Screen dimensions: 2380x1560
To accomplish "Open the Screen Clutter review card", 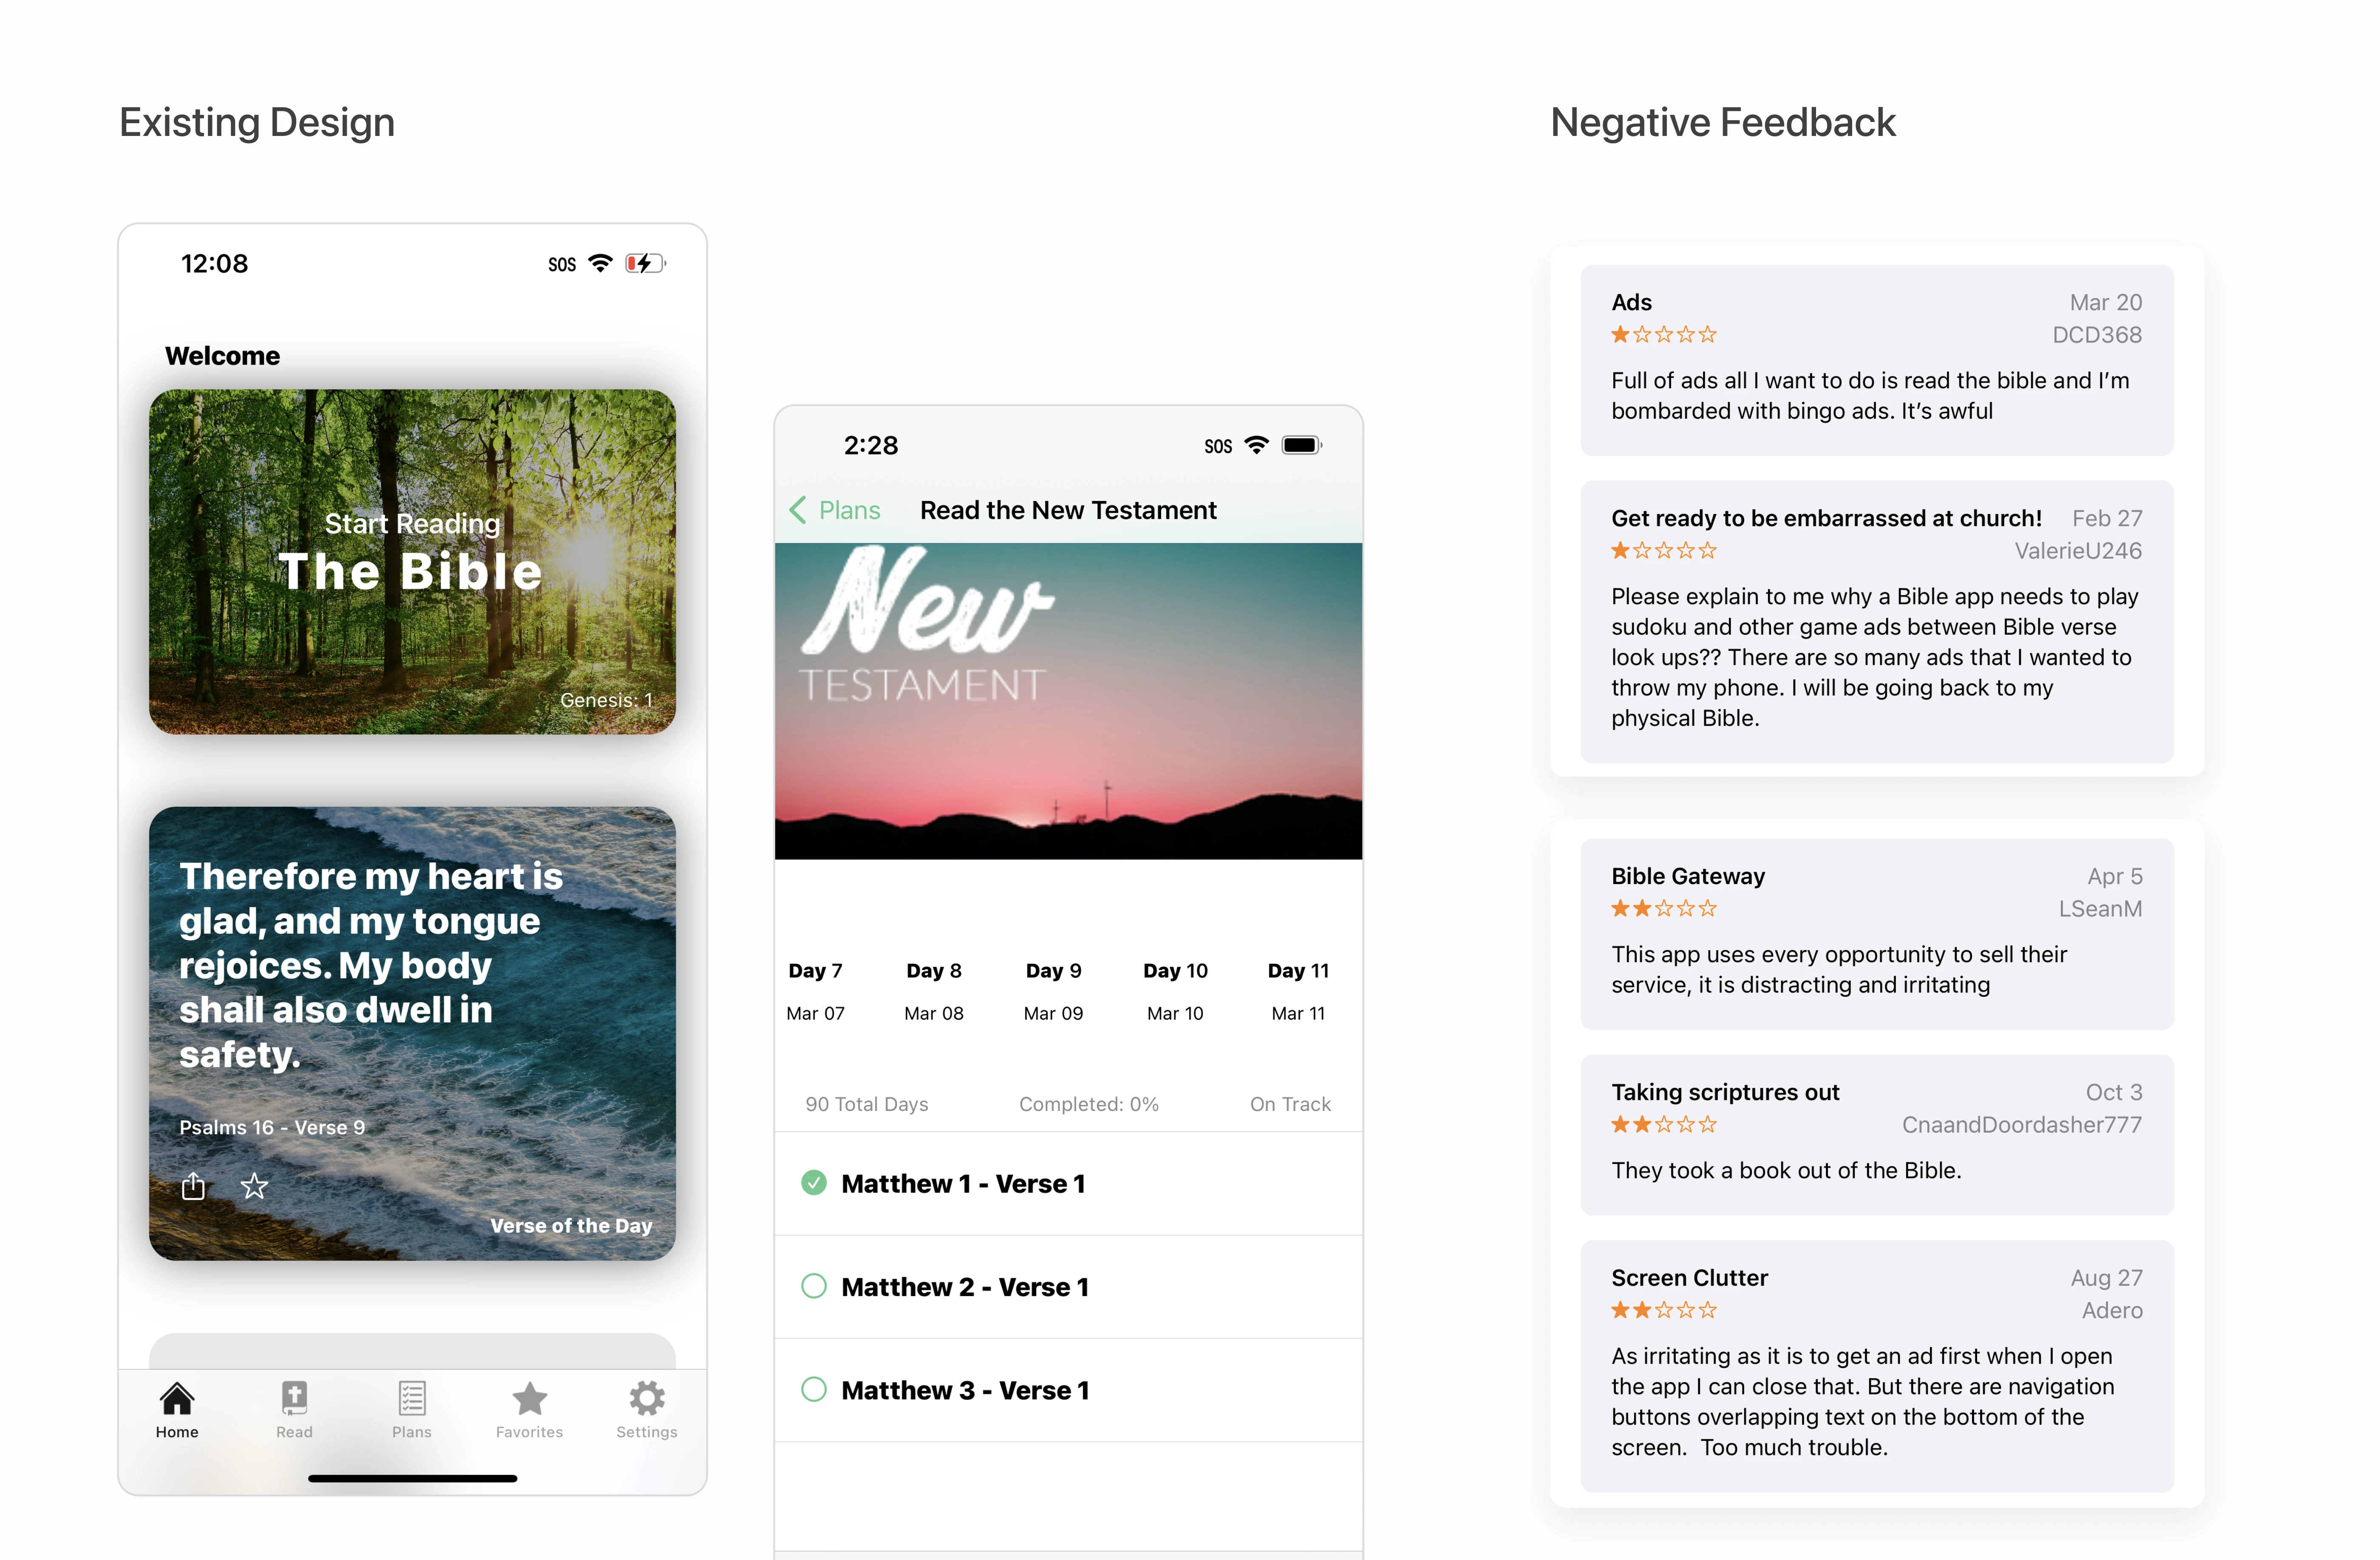I will click(x=1876, y=1365).
